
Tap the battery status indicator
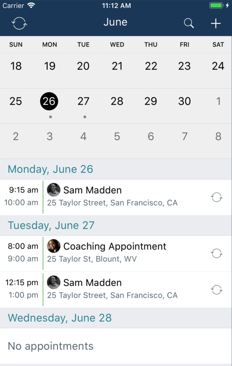(x=216, y=5)
